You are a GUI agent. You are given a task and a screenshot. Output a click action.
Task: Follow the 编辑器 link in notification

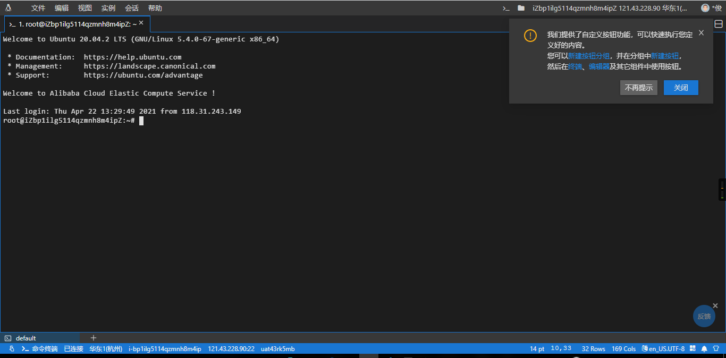599,66
